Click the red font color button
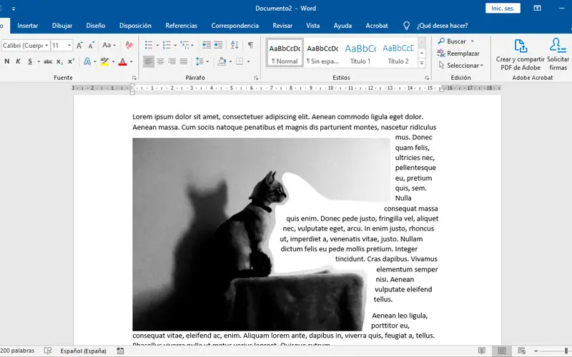The width and height of the screenshot is (572, 357). 122,61
